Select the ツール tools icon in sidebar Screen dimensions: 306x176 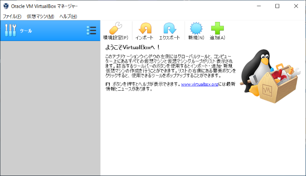point(11,31)
